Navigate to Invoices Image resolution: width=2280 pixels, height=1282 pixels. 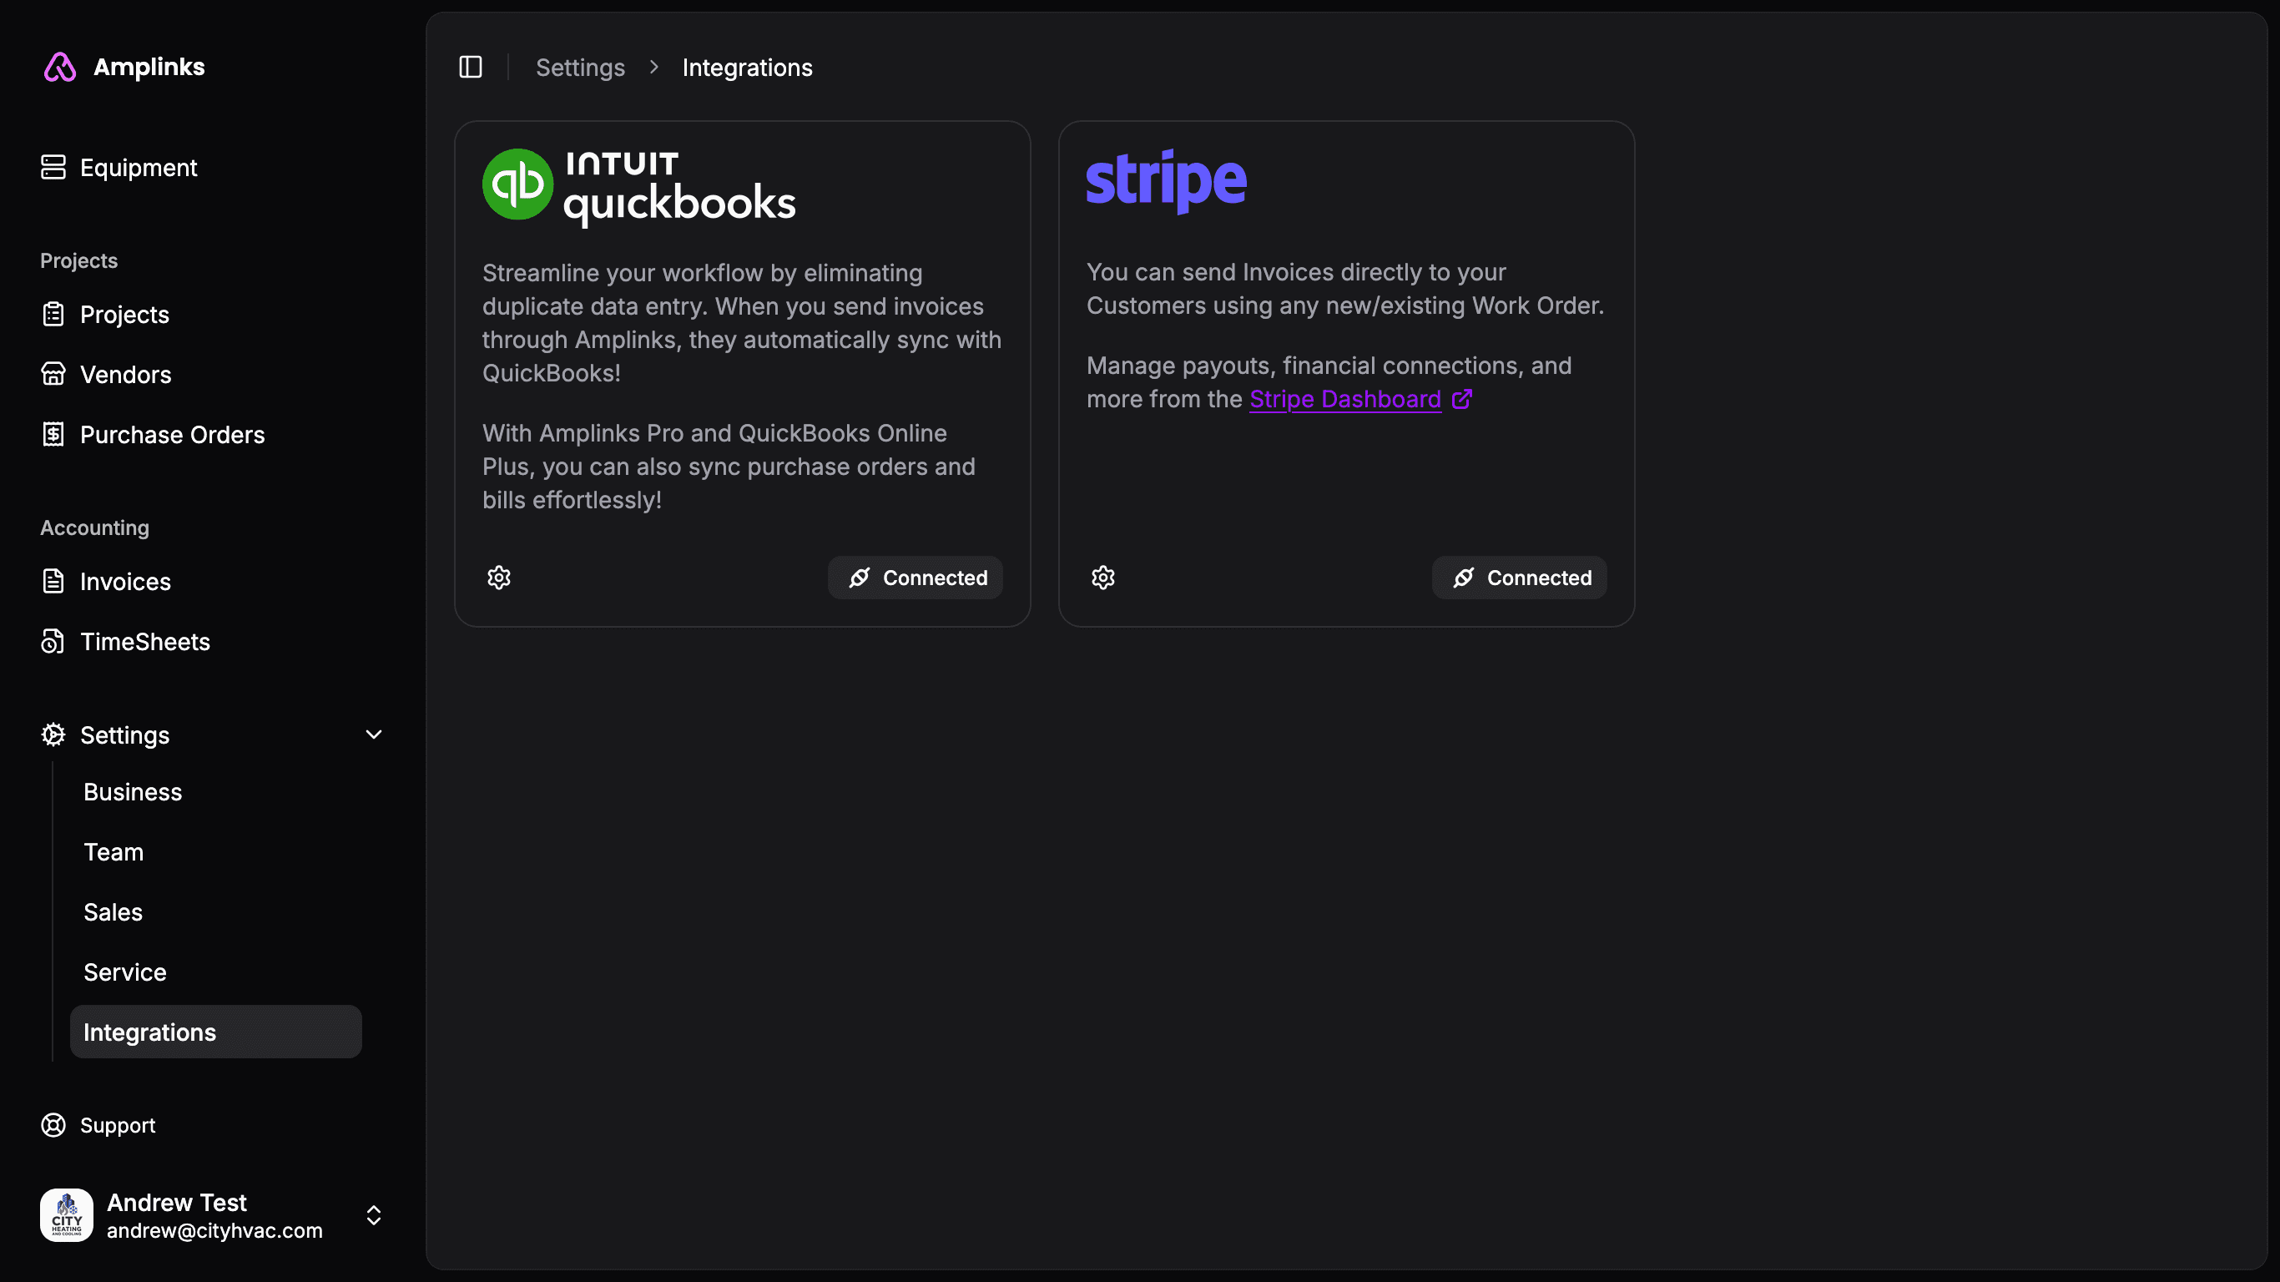tap(125, 582)
